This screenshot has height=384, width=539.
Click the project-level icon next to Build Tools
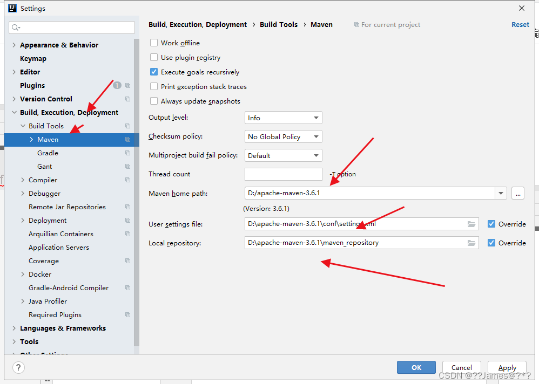128,126
